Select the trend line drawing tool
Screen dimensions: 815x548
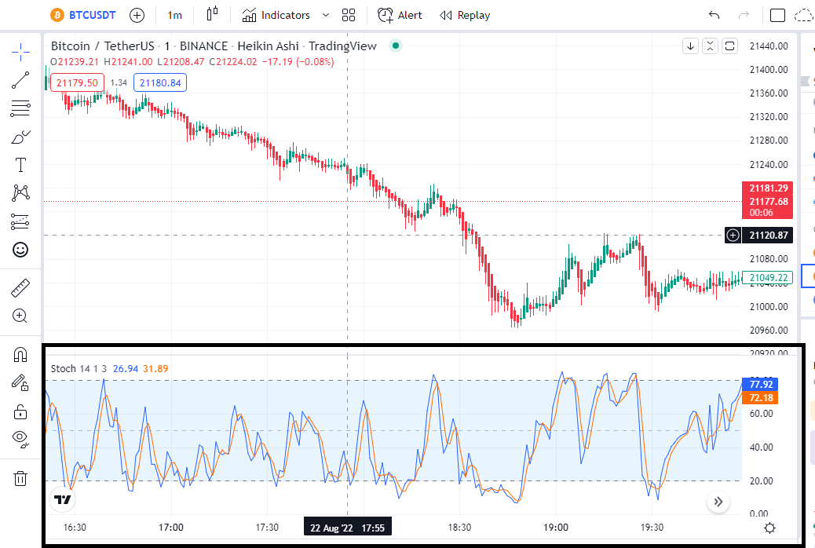tap(20, 80)
